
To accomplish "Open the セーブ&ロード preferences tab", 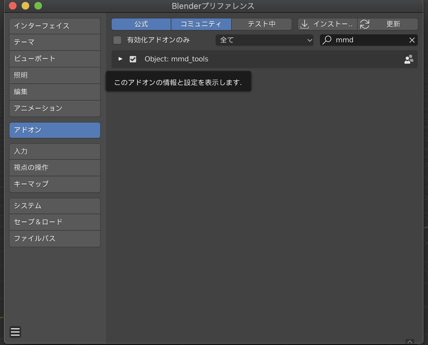I will (x=55, y=222).
